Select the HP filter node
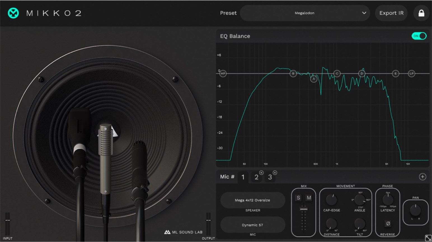This screenshot has height=242, width=432. (223, 74)
